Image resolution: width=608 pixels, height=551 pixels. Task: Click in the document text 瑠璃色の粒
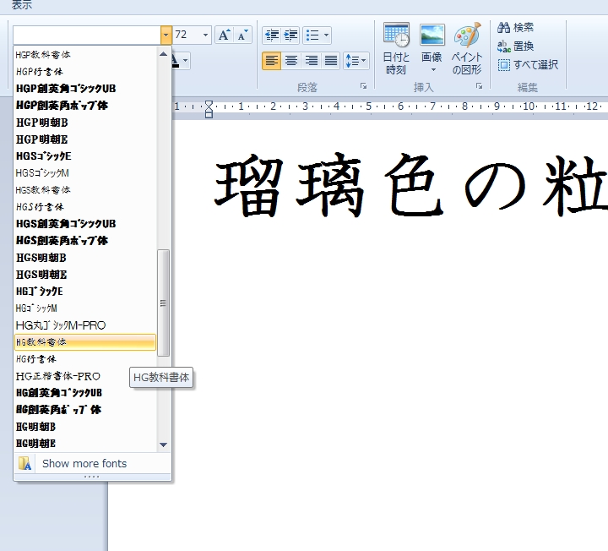(x=411, y=186)
